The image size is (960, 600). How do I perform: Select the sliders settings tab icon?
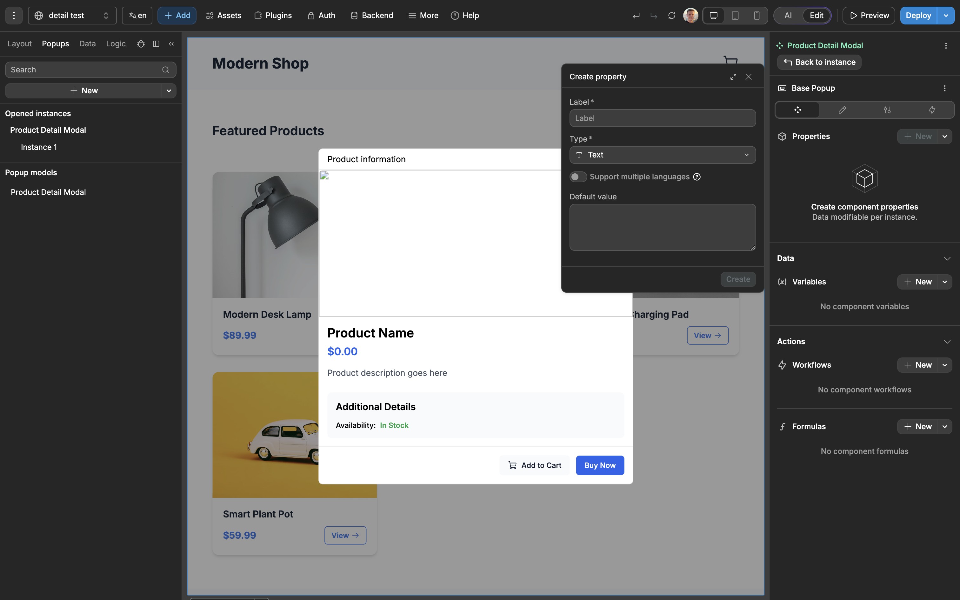click(887, 110)
